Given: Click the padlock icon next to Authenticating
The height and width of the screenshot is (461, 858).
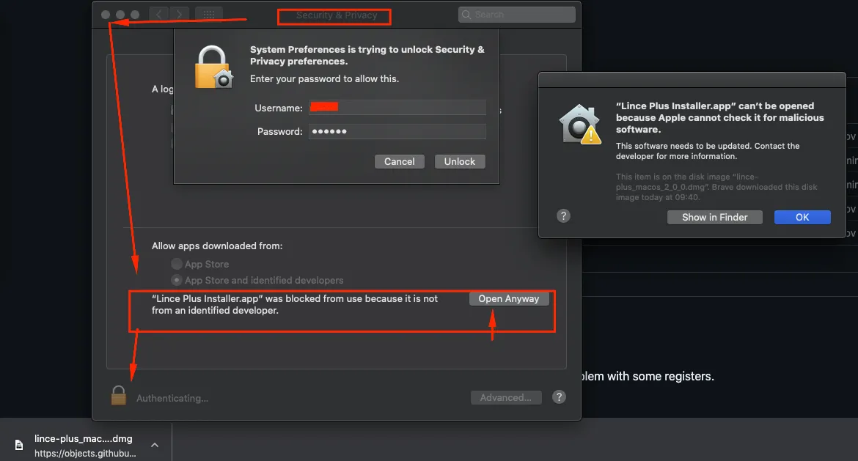Looking at the screenshot, I should (x=119, y=395).
